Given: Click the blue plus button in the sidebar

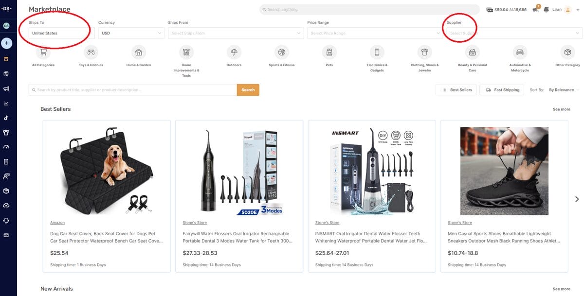Looking at the screenshot, I should (x=6, y=43).
